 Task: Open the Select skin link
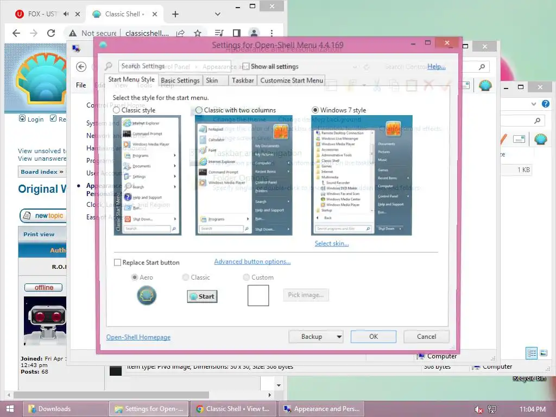coord(332,244)
